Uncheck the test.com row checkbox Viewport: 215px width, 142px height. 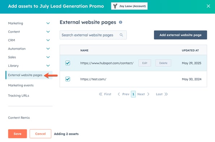68,79
